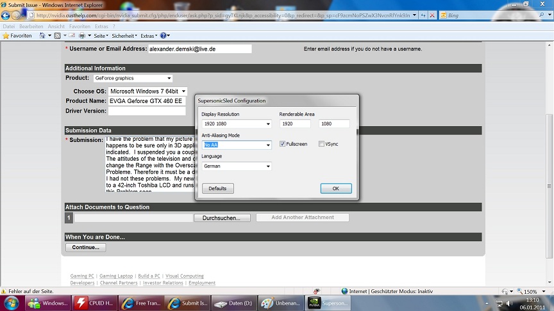Viewport: 554px width, 311px height.
Task: Click the OK button in configuration dialog
Action: coord(336,188)
